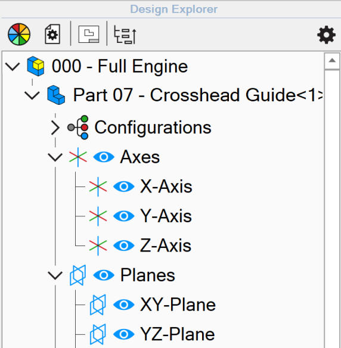Hide the X-Axis with its eye icon
341x348 pixels.
click(123, 187)
